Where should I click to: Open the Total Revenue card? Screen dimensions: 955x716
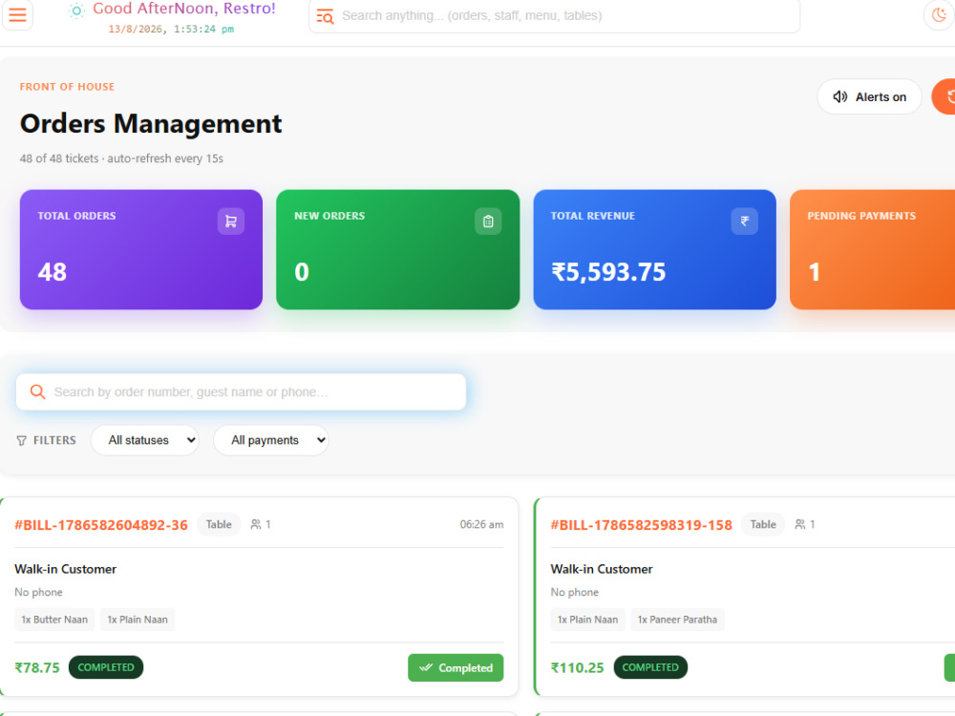pyautogui.click(x=655, y=249)
